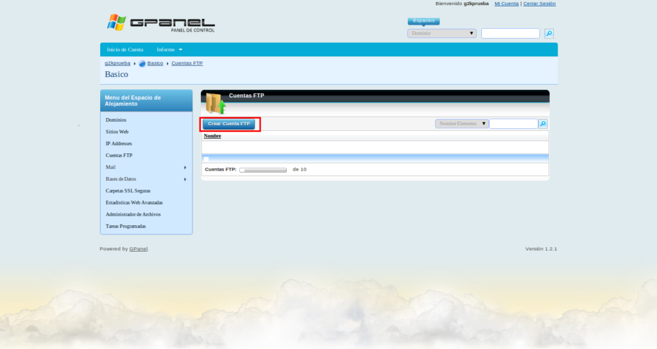Click the top domain search magnifier icon
The height and width of the screenshot is (349, 657).
coord(549,33)
